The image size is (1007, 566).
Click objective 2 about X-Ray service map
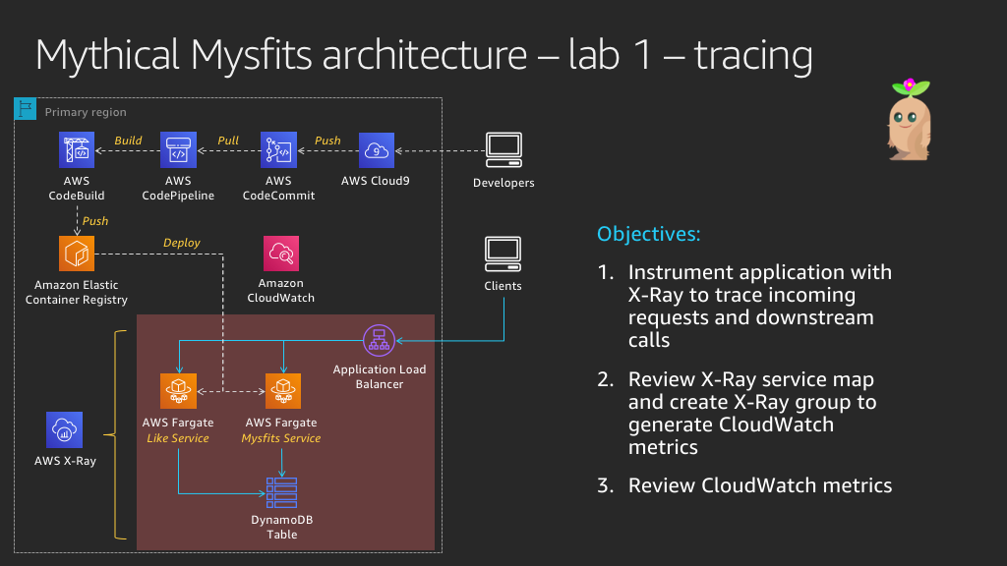738,413
